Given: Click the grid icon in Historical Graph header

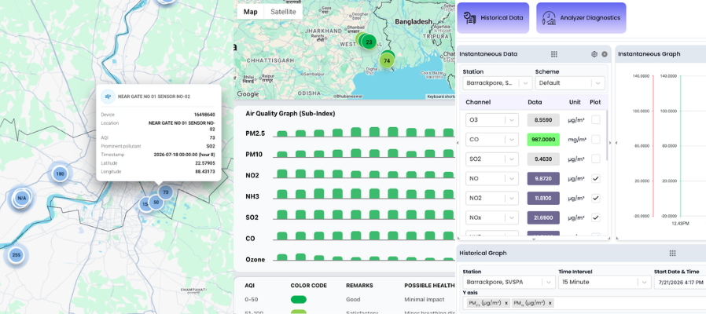Looking at the screenshot, I should [x=673, y=254].
